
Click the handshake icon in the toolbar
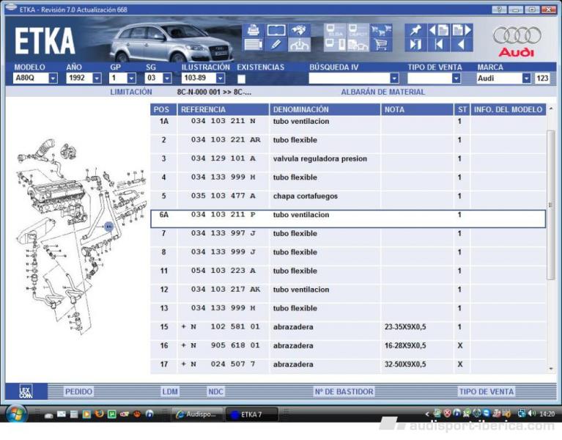click(x=299, y=31)
